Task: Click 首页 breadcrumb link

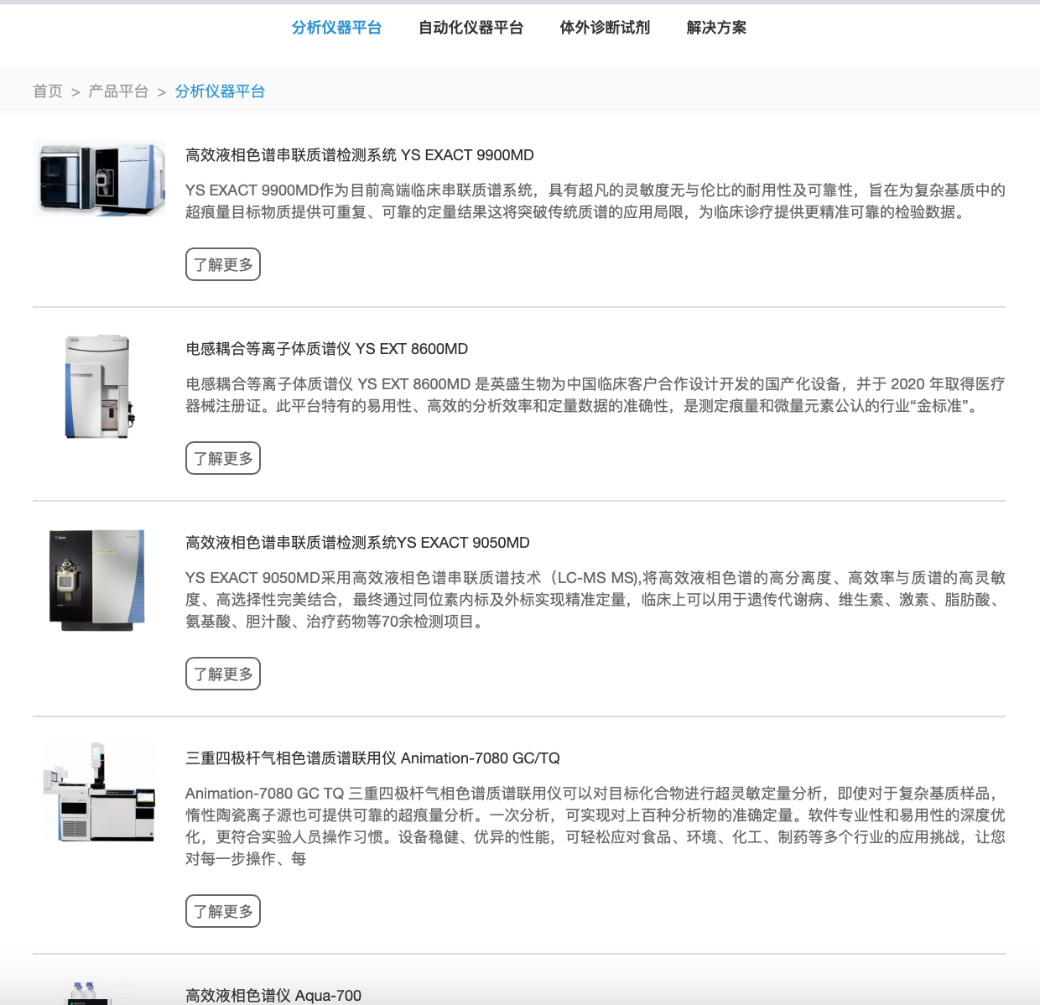Action: pyautogui.click(x=48, y=91)
